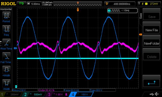Screen dimensions: 162x97
Task: Choose the Rise Time measurement icon
Action: 6,43
